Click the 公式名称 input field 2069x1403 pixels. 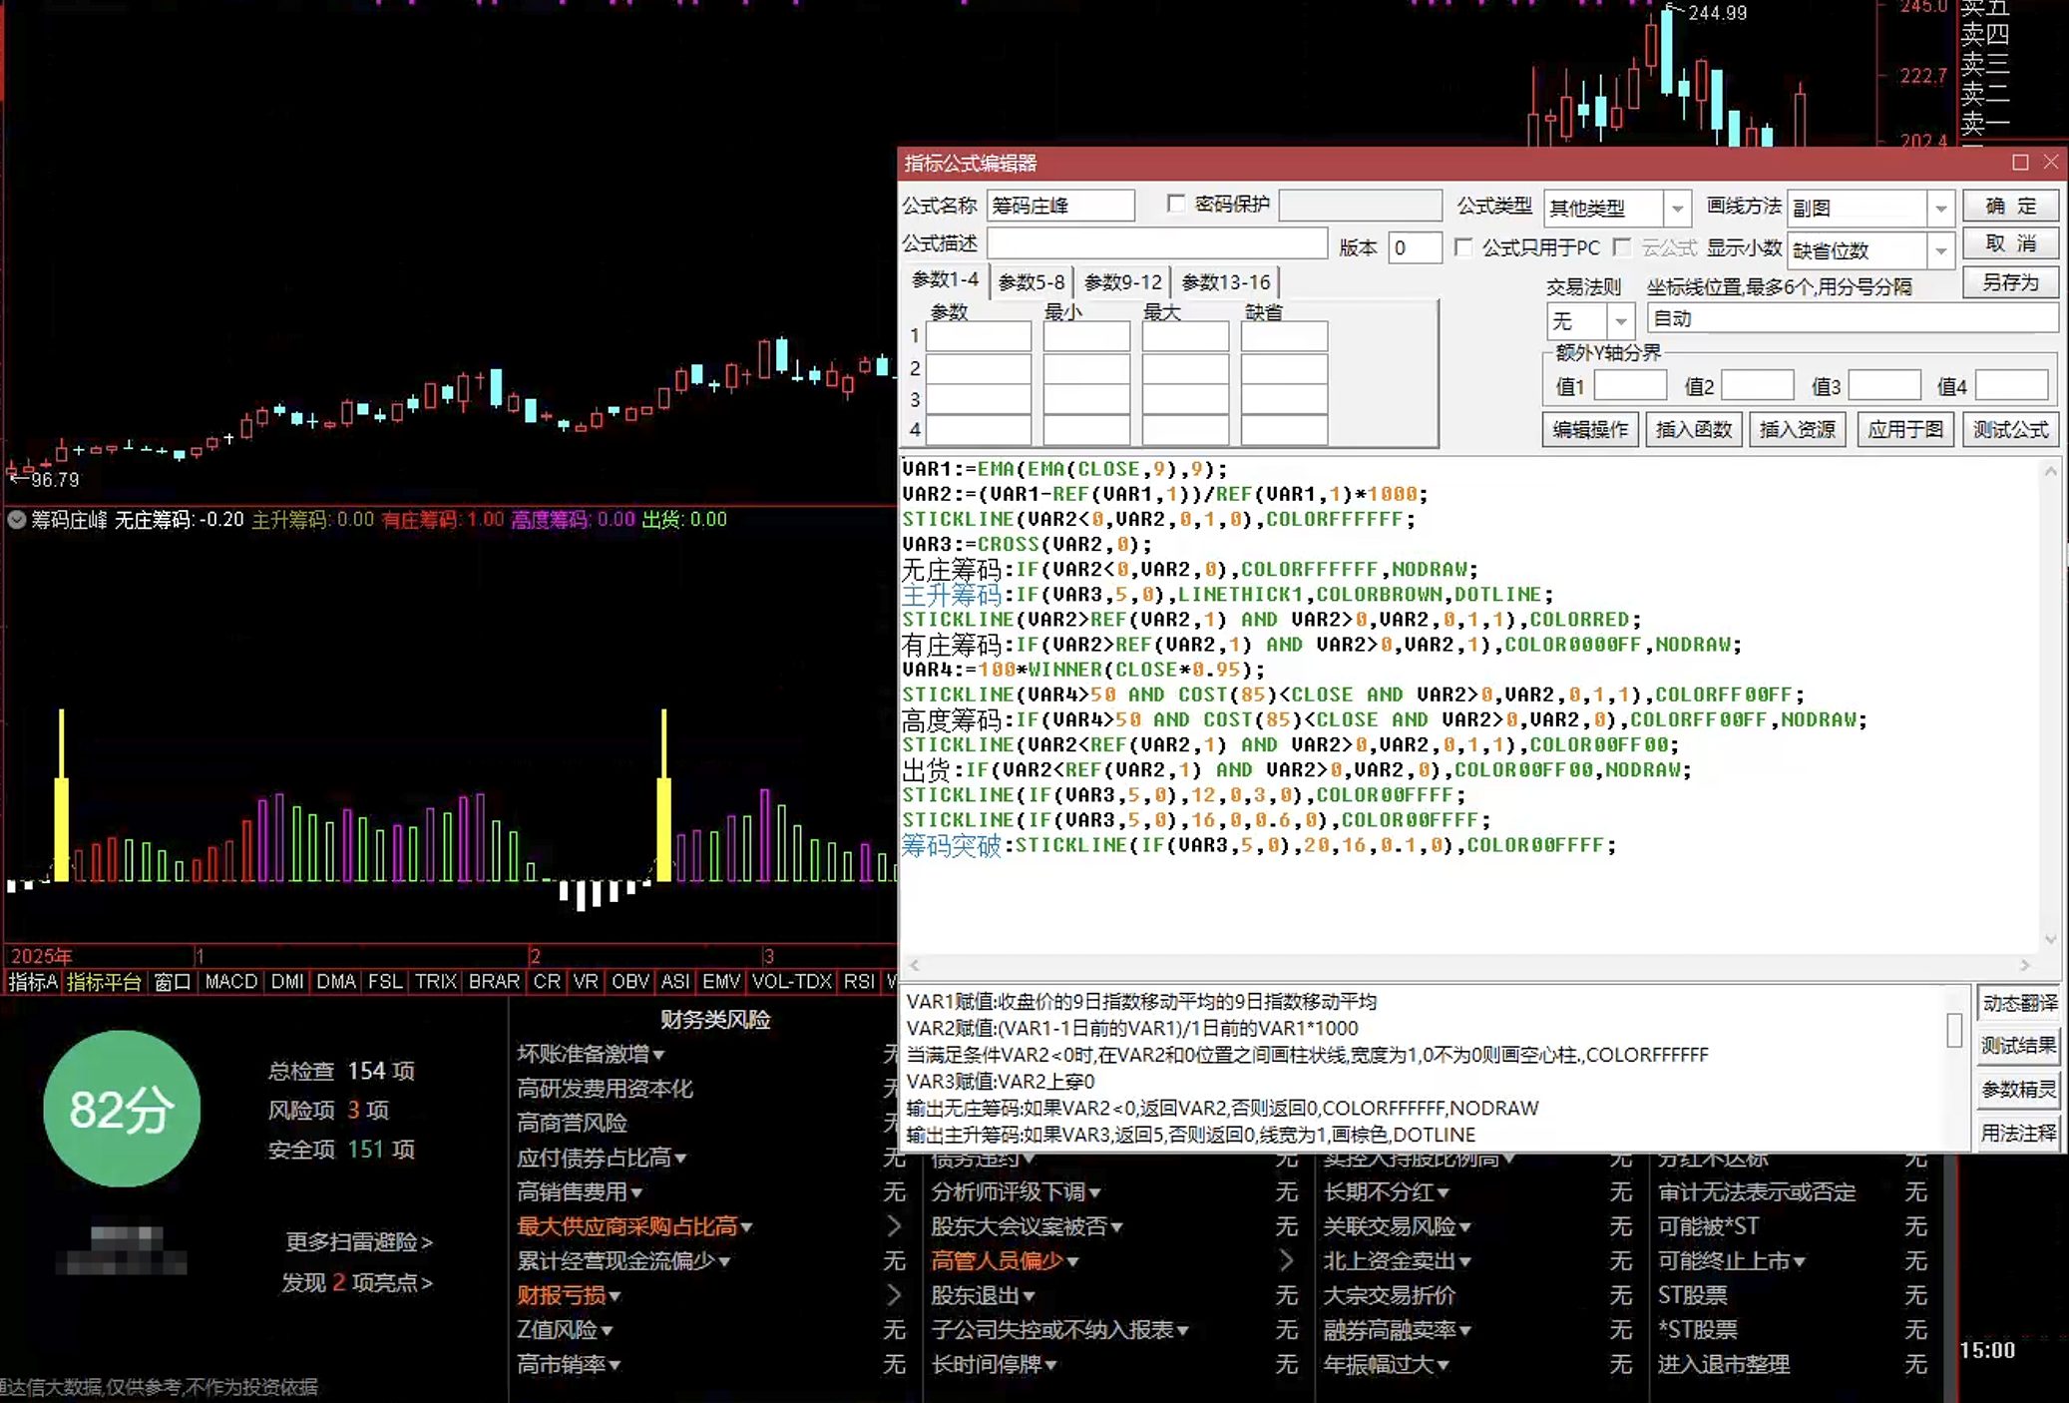click(1060, 206)
